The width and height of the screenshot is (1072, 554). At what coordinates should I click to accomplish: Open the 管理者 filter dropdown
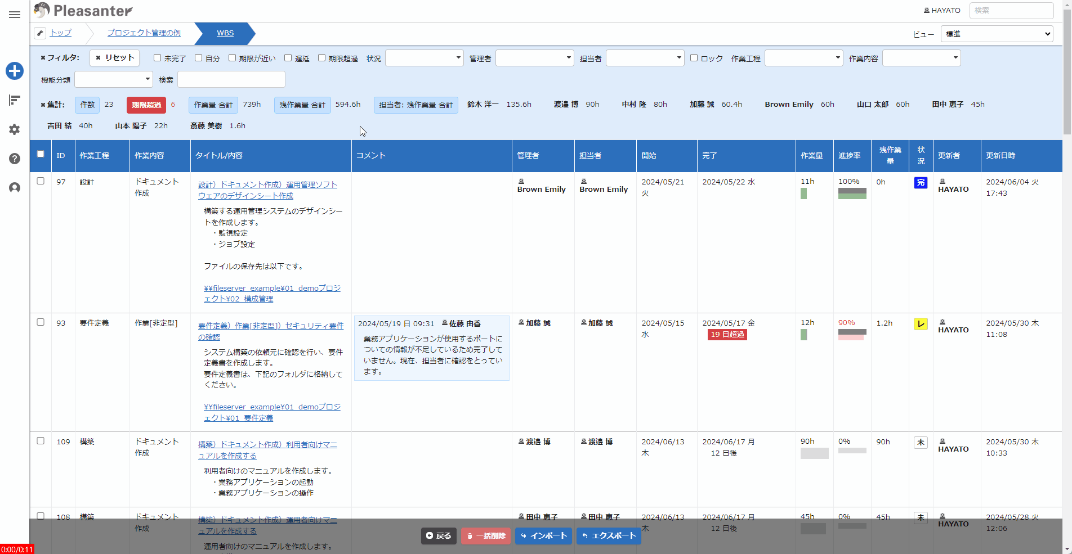point(535,58)
